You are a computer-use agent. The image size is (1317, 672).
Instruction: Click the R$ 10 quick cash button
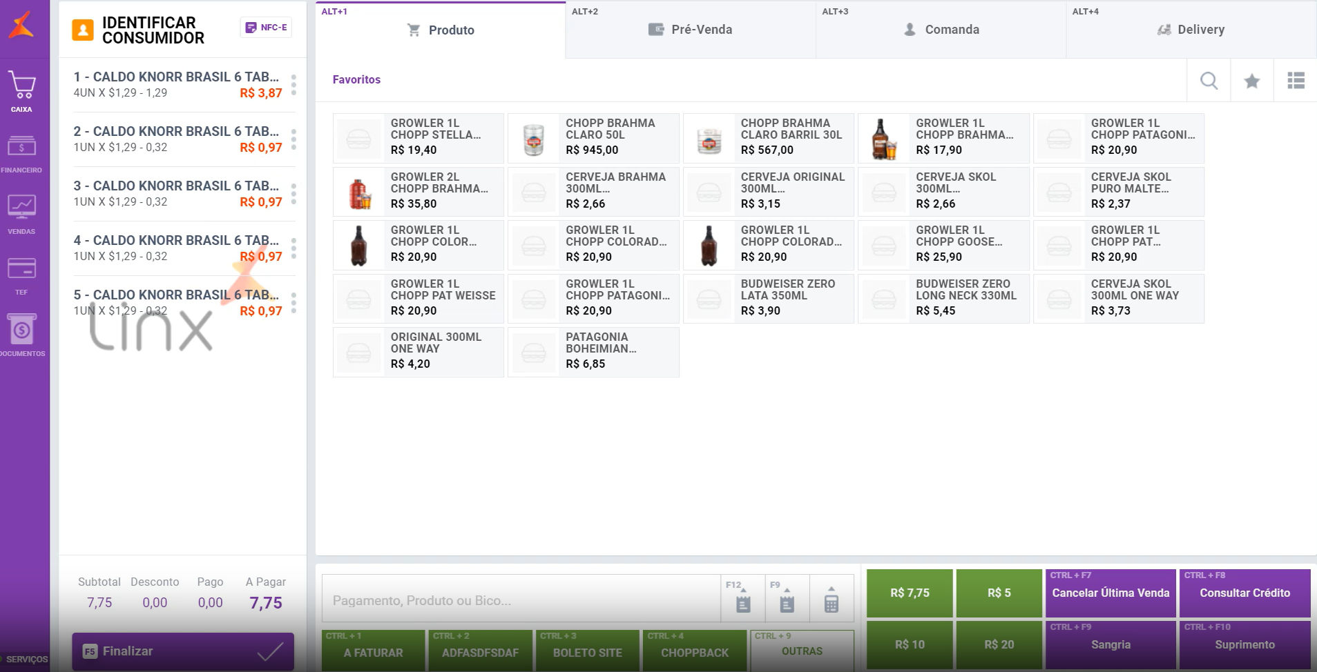click(x=910, y=644)
